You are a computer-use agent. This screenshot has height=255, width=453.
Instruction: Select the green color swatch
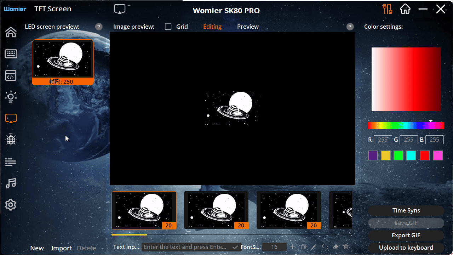pos(398,155)
